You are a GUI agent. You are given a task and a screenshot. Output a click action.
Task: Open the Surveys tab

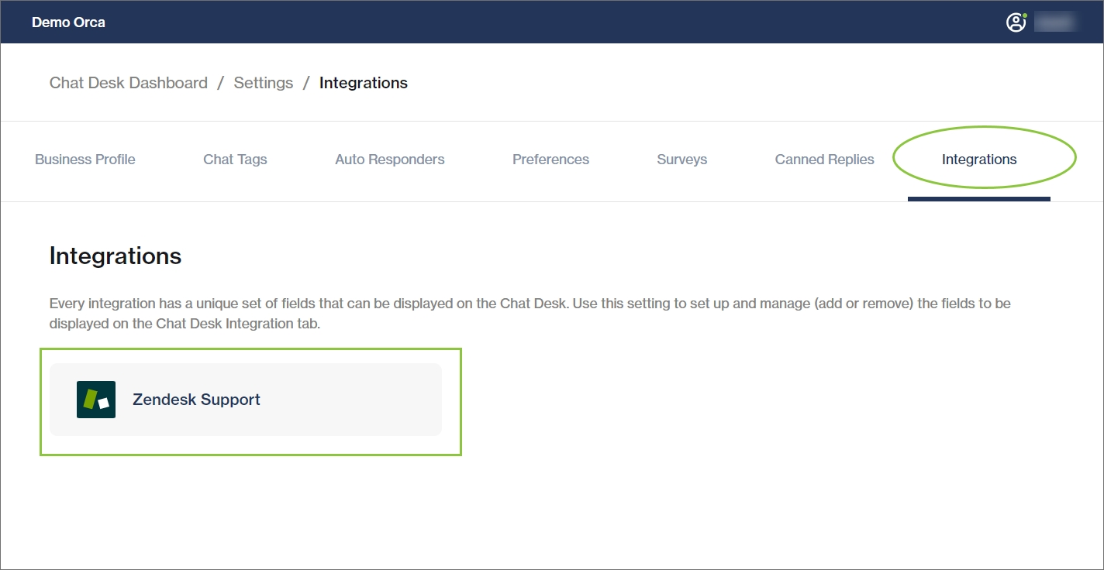(x=681, y=160)
